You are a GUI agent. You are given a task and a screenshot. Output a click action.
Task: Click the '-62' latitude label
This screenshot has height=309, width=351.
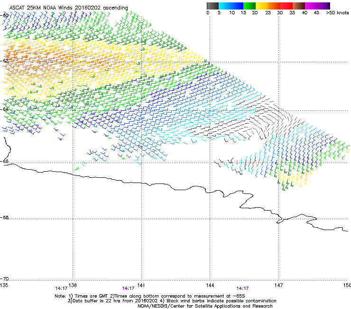pyautogui.click(x=4, y=61)
